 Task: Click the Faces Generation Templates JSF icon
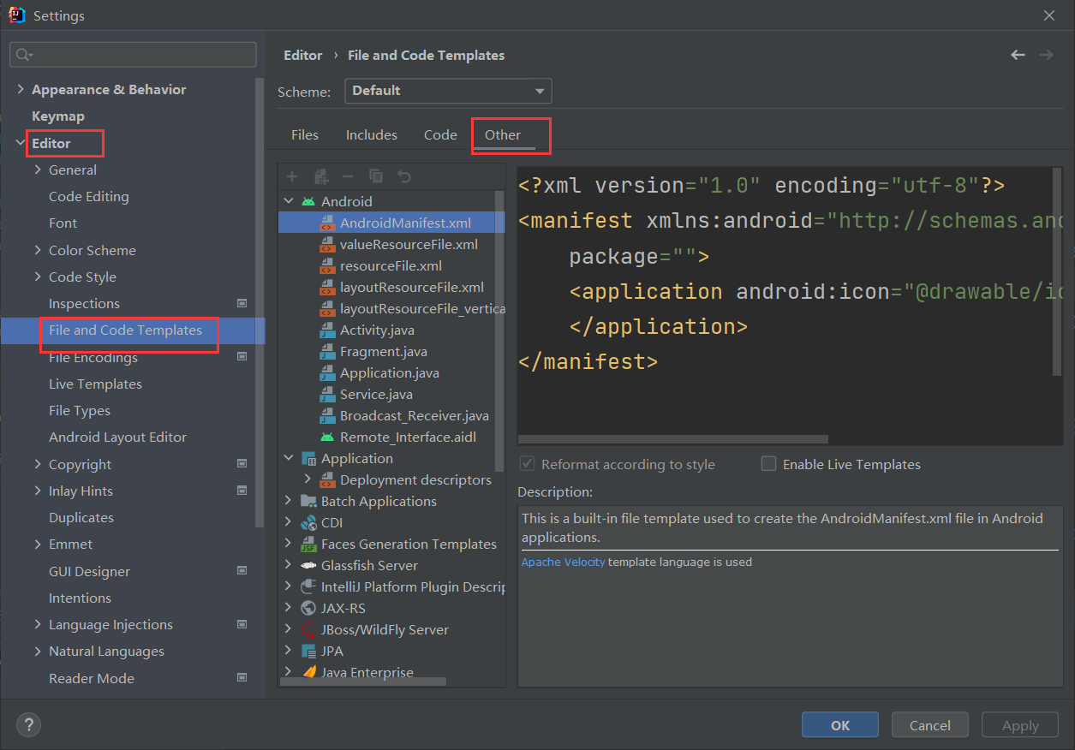click(x=308, y=545)
